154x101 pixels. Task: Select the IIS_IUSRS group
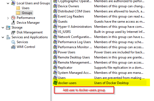coord(64,32)
